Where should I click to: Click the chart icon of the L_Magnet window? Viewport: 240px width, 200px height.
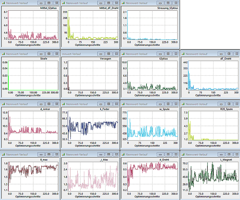(x=183, y=154)
